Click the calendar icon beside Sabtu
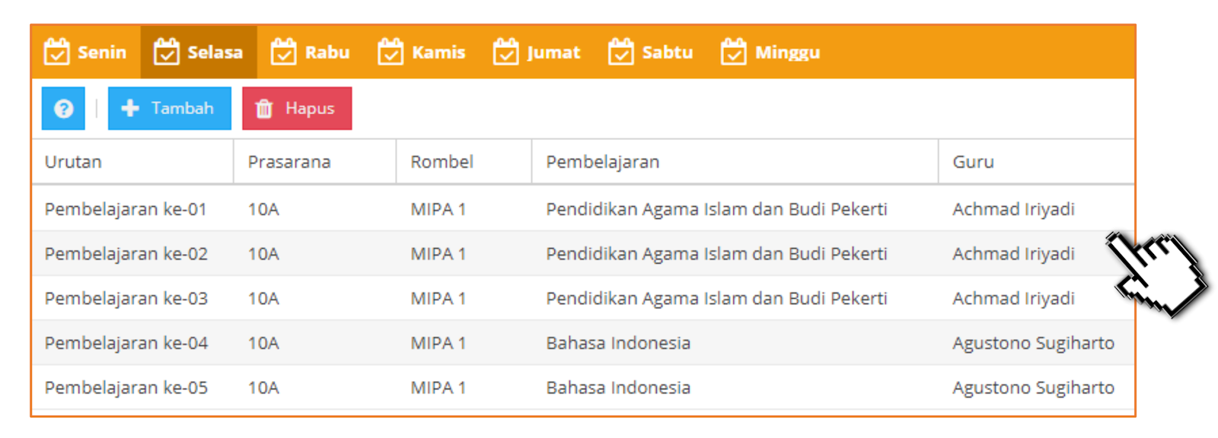Image resolution: width=1218 pixels, height=438 pixels. coord(621,52)
